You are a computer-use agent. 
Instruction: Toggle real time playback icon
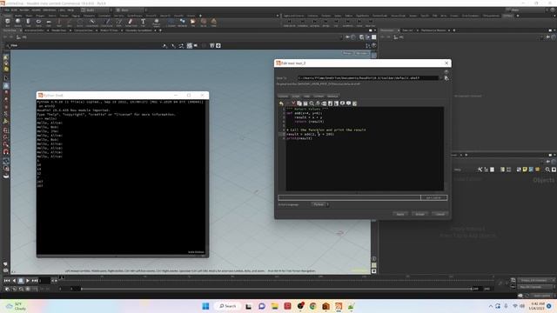tap(7, 290)
